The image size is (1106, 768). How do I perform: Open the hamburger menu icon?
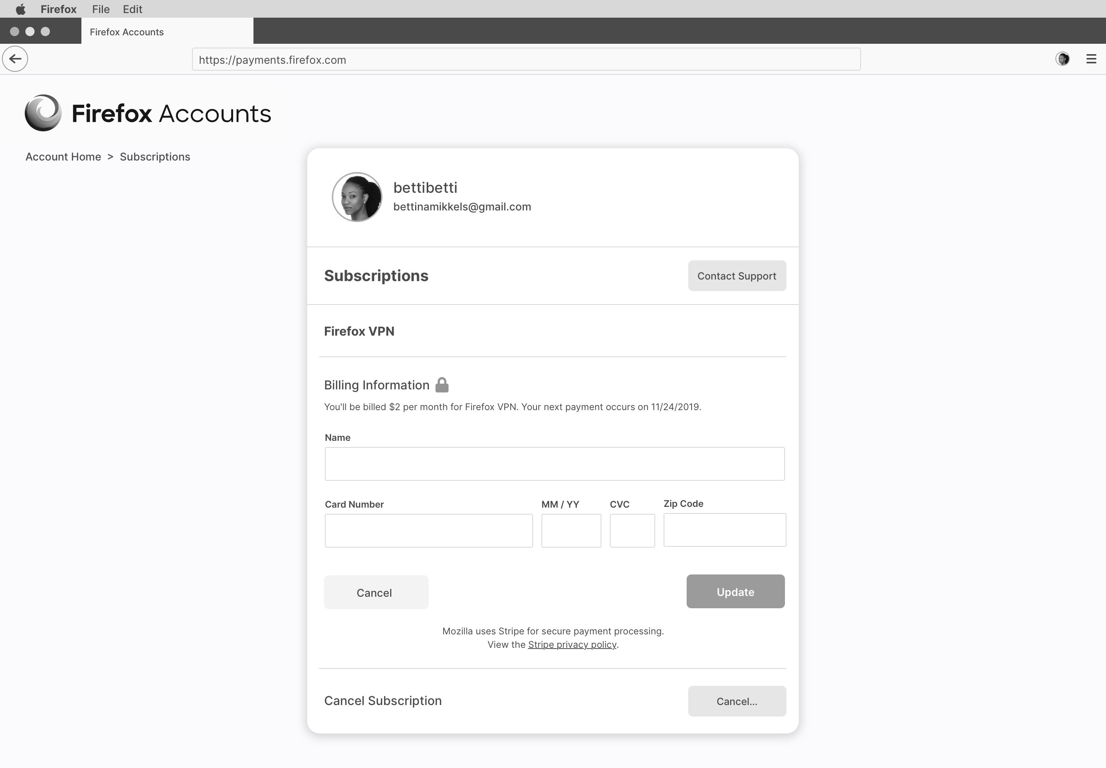click(x=1091, y=59)
